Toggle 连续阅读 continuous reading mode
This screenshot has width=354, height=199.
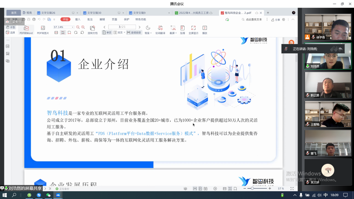point(134,33)
